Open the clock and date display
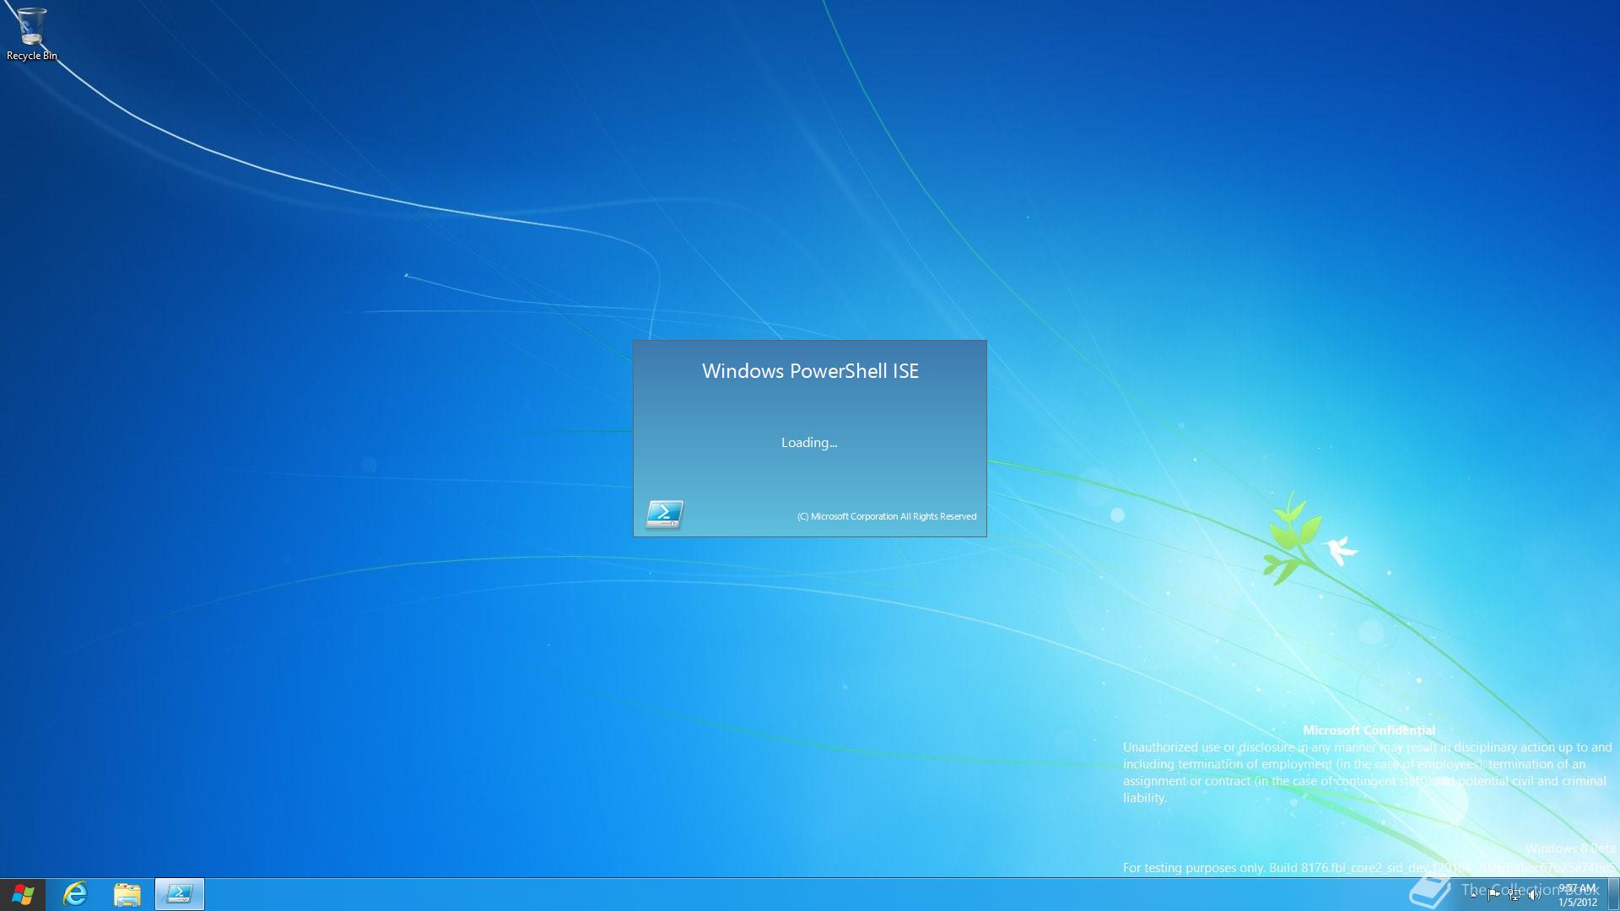1620x911 pixels. (x=1578, y=895)
